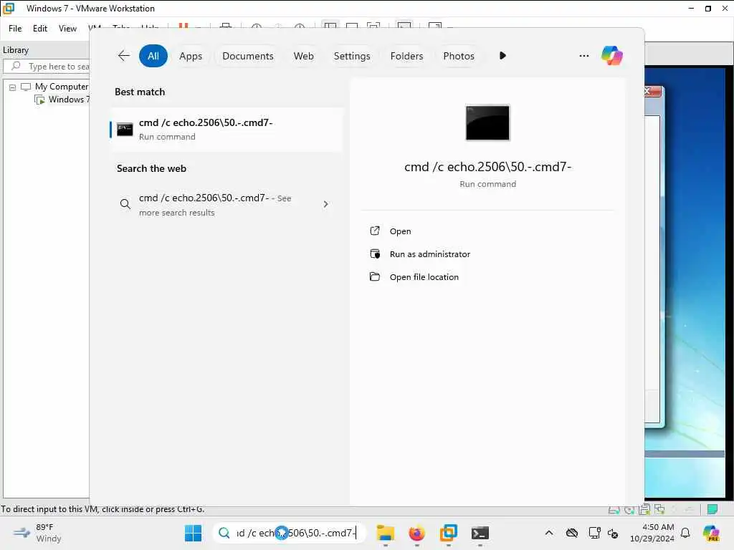Click the display and network tray icon
The height and width of the screenshot is (550, 734).
click(x=594, y=533)
